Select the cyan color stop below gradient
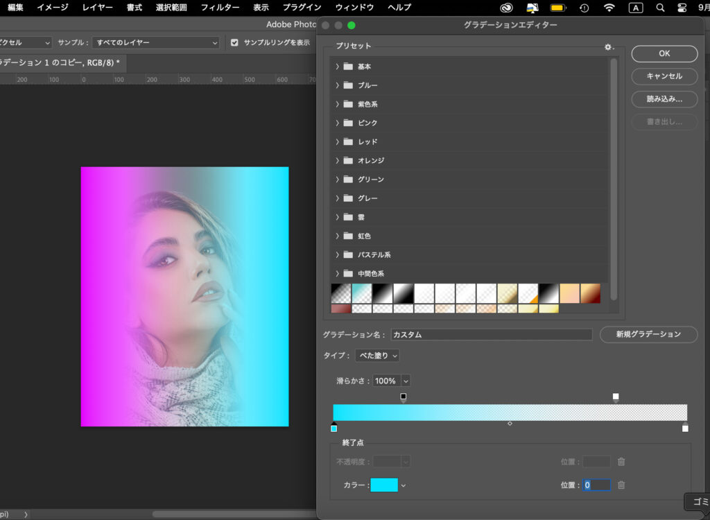This screenshot has height=520, width=710. click(x=334, y=428)
